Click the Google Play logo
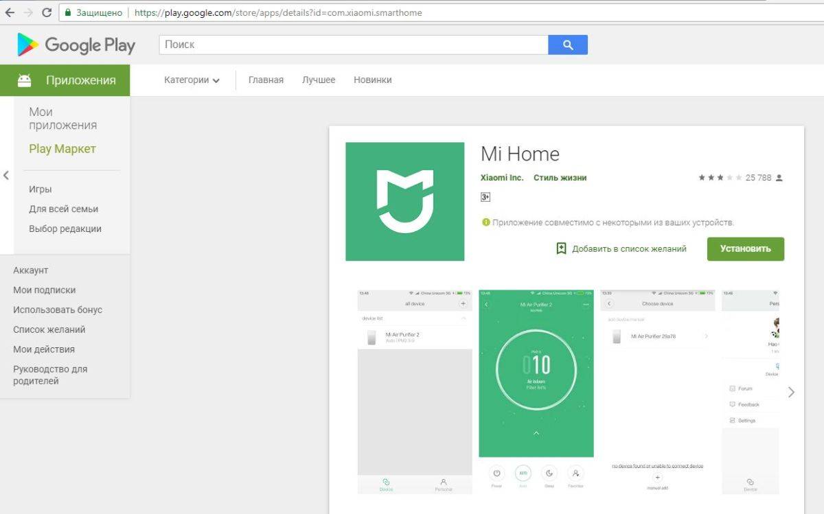The width and height of the screenshot is (824, 514). coord(76,45)
